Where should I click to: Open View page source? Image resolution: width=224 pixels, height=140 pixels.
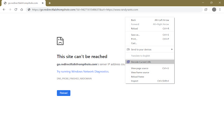(x=150, y=68)
